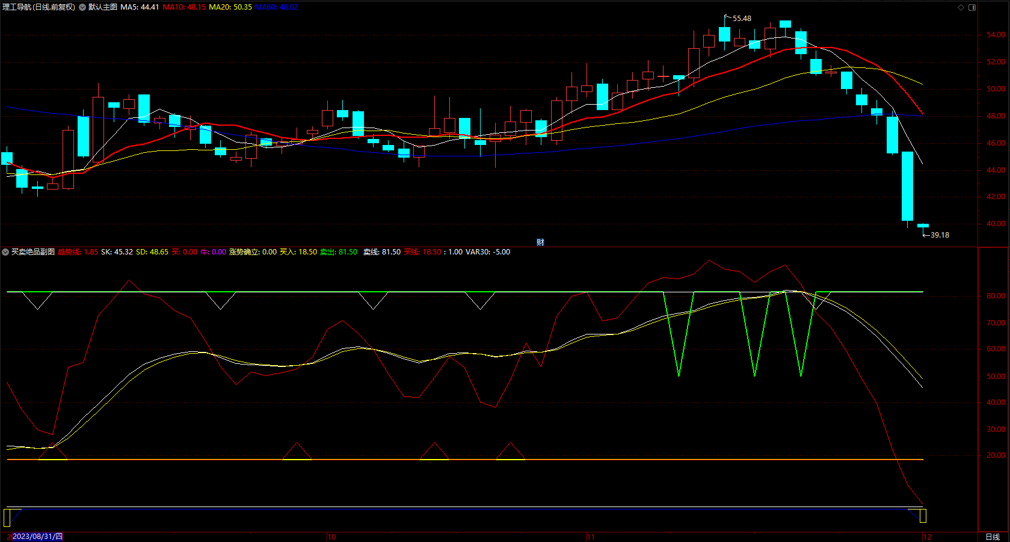Click the stock title 理工导航(日线,前复权)

[39, 7]
